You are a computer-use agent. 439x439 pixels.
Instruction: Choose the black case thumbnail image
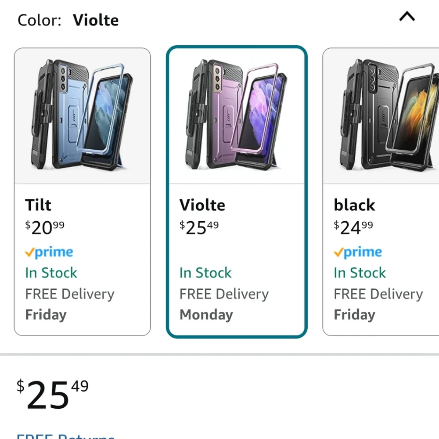click(x=381, y=116)
